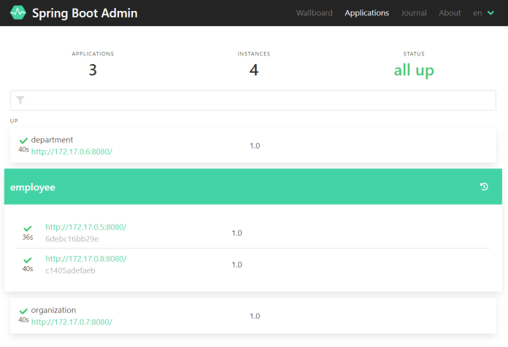The height and width of the screenshot is (347, 508).
Task: Click the checkmark for instance 6debc16bb29e
Action: coord(28,228)
